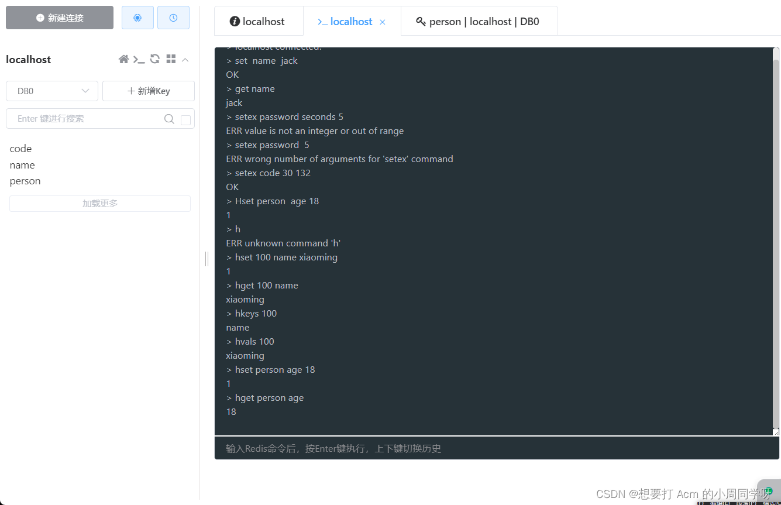Collapse the localhost connection chevron

pos(185,60)
